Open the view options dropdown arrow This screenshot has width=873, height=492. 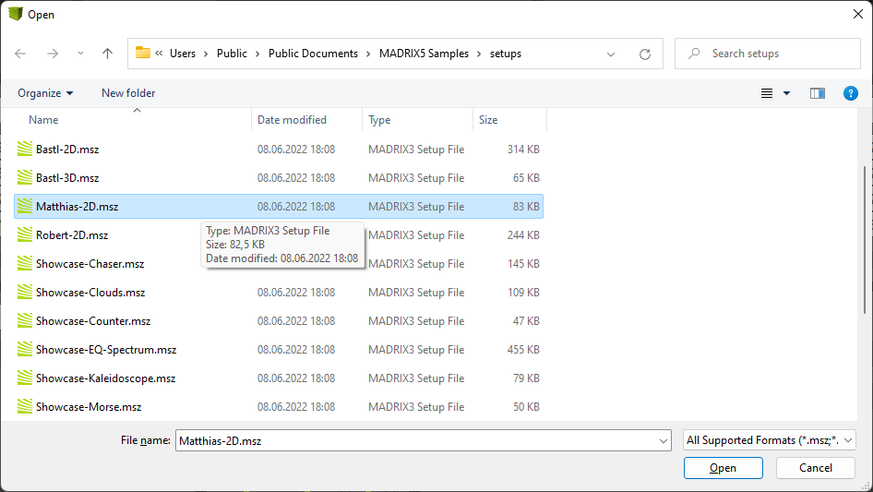[786, 93]
